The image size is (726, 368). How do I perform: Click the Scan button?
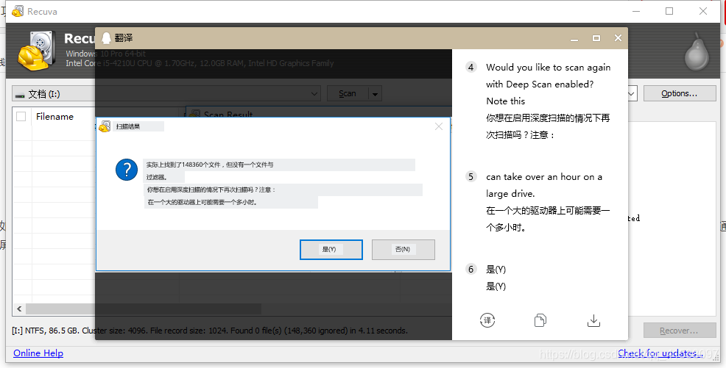(348, 94)
